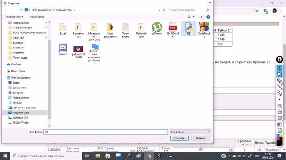The height and width of the screenshot is (160, 286).
Task: Expand address bar history dropdown
Action: click(x=159, y=10)
